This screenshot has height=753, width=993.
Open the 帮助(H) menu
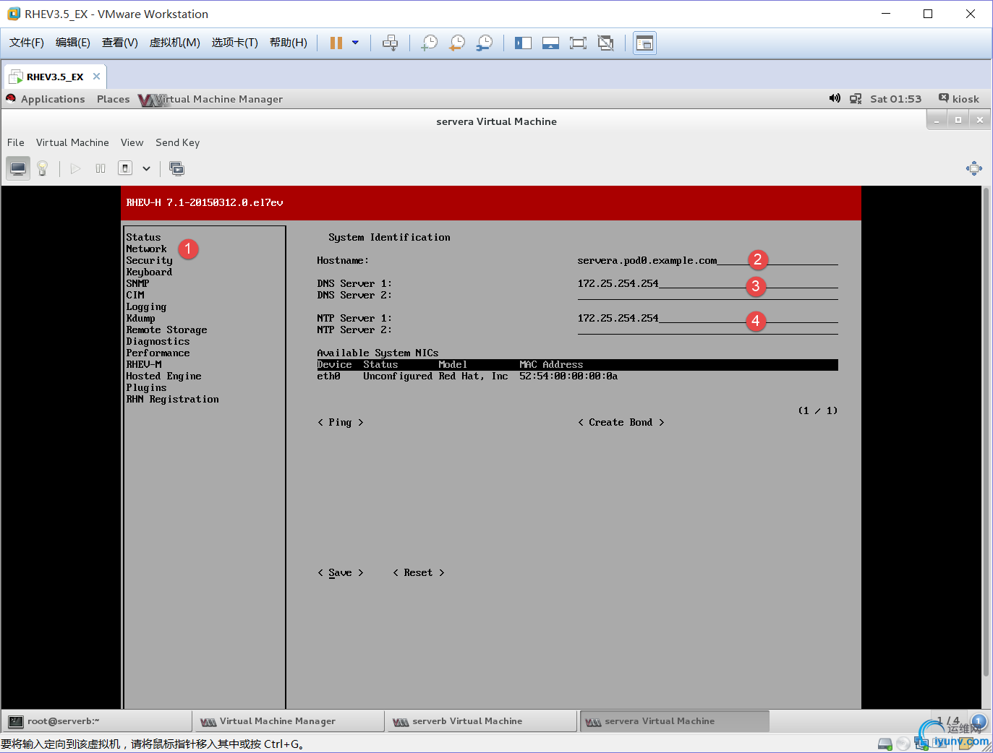(289, 43)
